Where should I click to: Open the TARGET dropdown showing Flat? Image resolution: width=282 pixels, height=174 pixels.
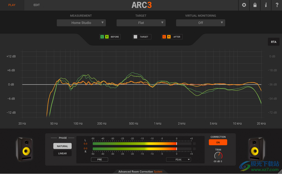[x=141, y=23]
